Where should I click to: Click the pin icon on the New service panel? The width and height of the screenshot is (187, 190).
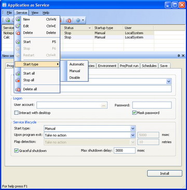coord(179,56)
